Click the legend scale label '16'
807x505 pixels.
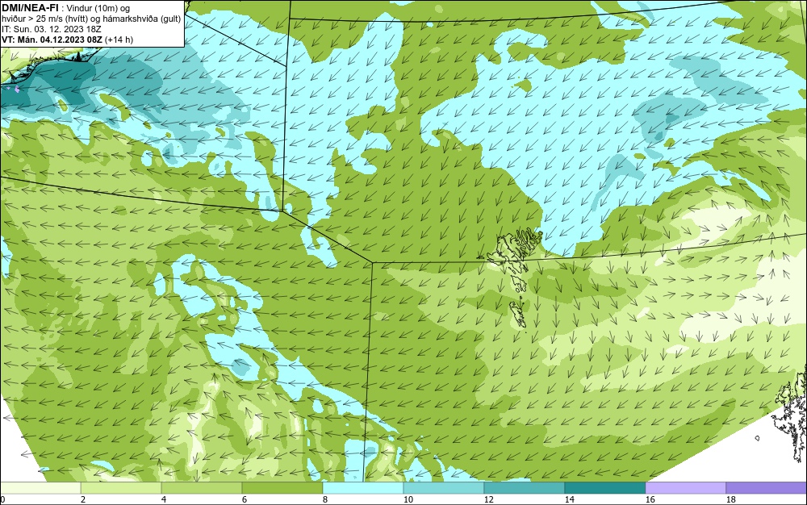(650, 499)
